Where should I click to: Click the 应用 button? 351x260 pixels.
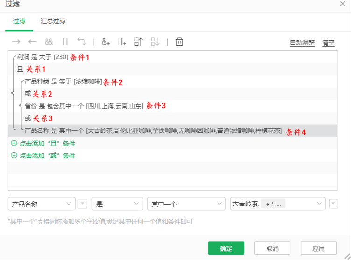pyautogui.click(x=318, y=248)
